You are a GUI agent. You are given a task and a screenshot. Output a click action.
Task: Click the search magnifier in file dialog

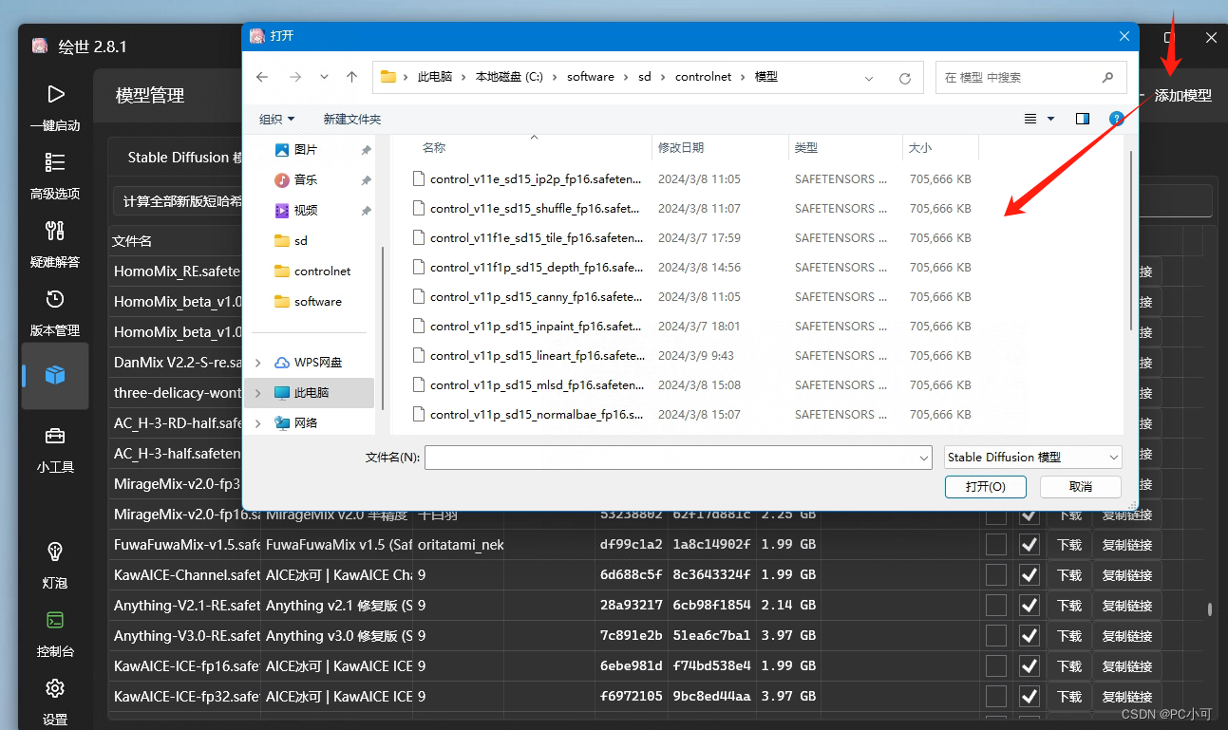pyautogui.click(x=1107, y=78)
